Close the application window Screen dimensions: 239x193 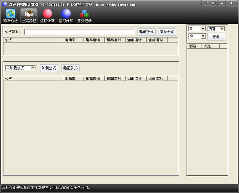point(231,3)
